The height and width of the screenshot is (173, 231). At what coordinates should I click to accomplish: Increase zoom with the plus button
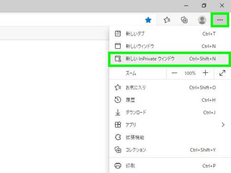point(206,73)
